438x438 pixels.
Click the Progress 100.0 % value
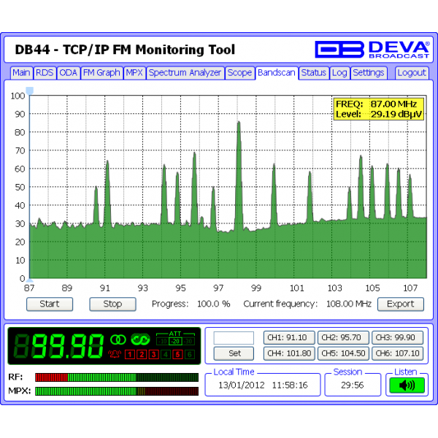click(x=214, y=304)
